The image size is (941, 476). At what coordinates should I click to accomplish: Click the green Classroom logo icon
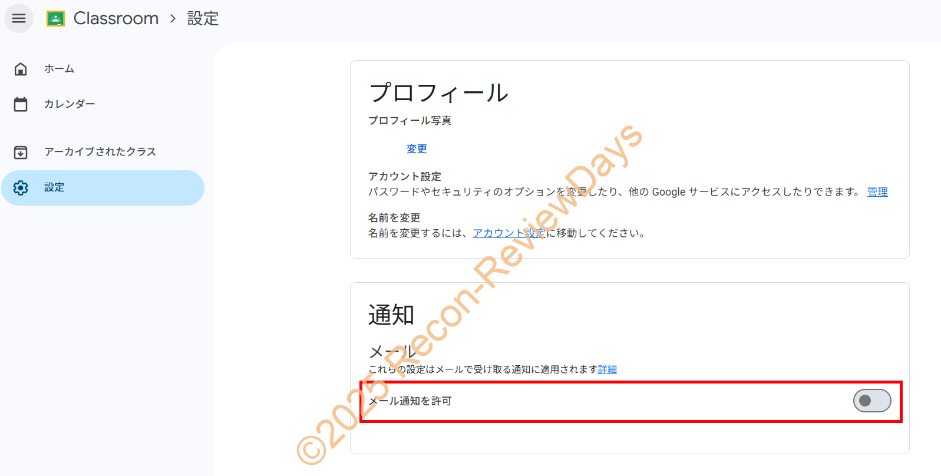[55, 19]
